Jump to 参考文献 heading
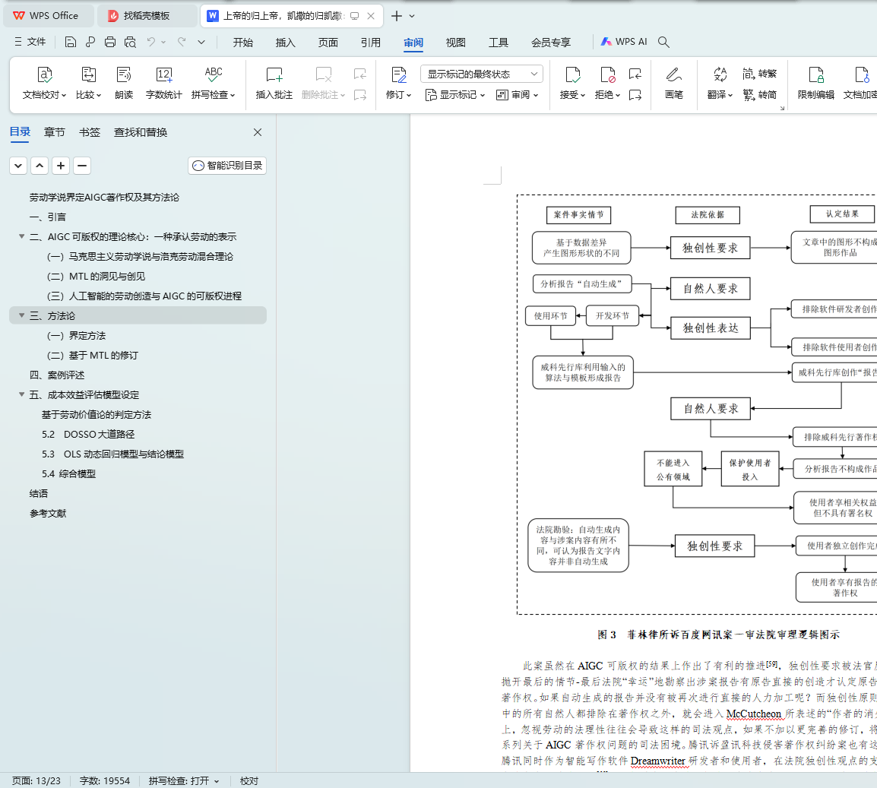877x788 pixels. point(48,513)
